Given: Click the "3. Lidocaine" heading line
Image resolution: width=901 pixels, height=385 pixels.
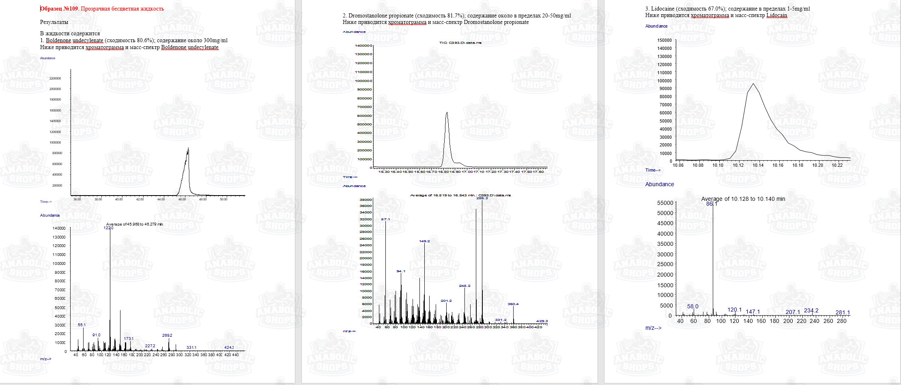Looking at the screenshot, I should pyautogui.click(x=727, y=9).
